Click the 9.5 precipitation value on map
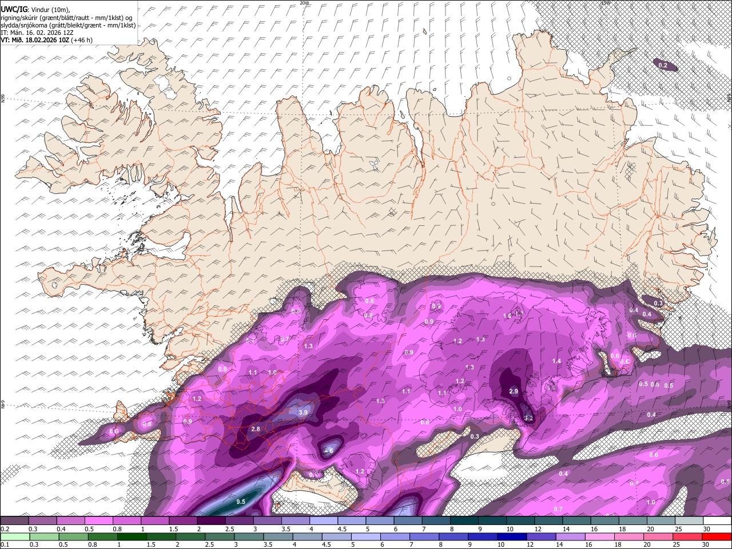 [241, 502]
